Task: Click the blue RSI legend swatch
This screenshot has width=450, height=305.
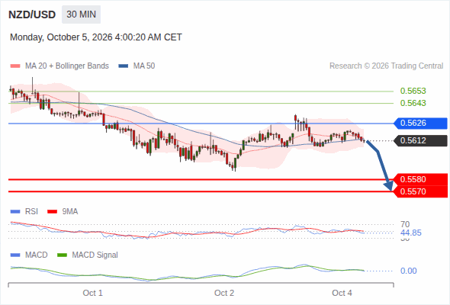Action: point(15,212)
